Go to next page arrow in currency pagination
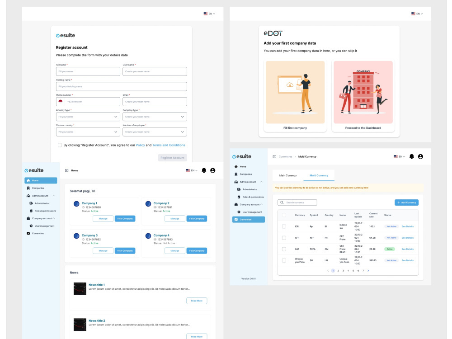This screenshot has width=452, height=339. coord(368,271)
